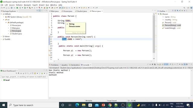Screen dimensions: 193x108
Task: Open PowerPoint from taskbar
Action: coord(103,105)
